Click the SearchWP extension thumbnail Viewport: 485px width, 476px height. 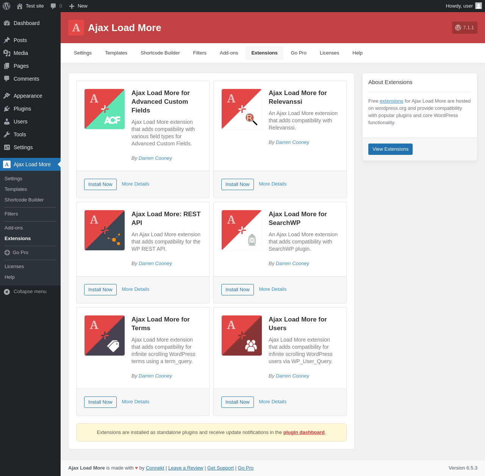242,230
